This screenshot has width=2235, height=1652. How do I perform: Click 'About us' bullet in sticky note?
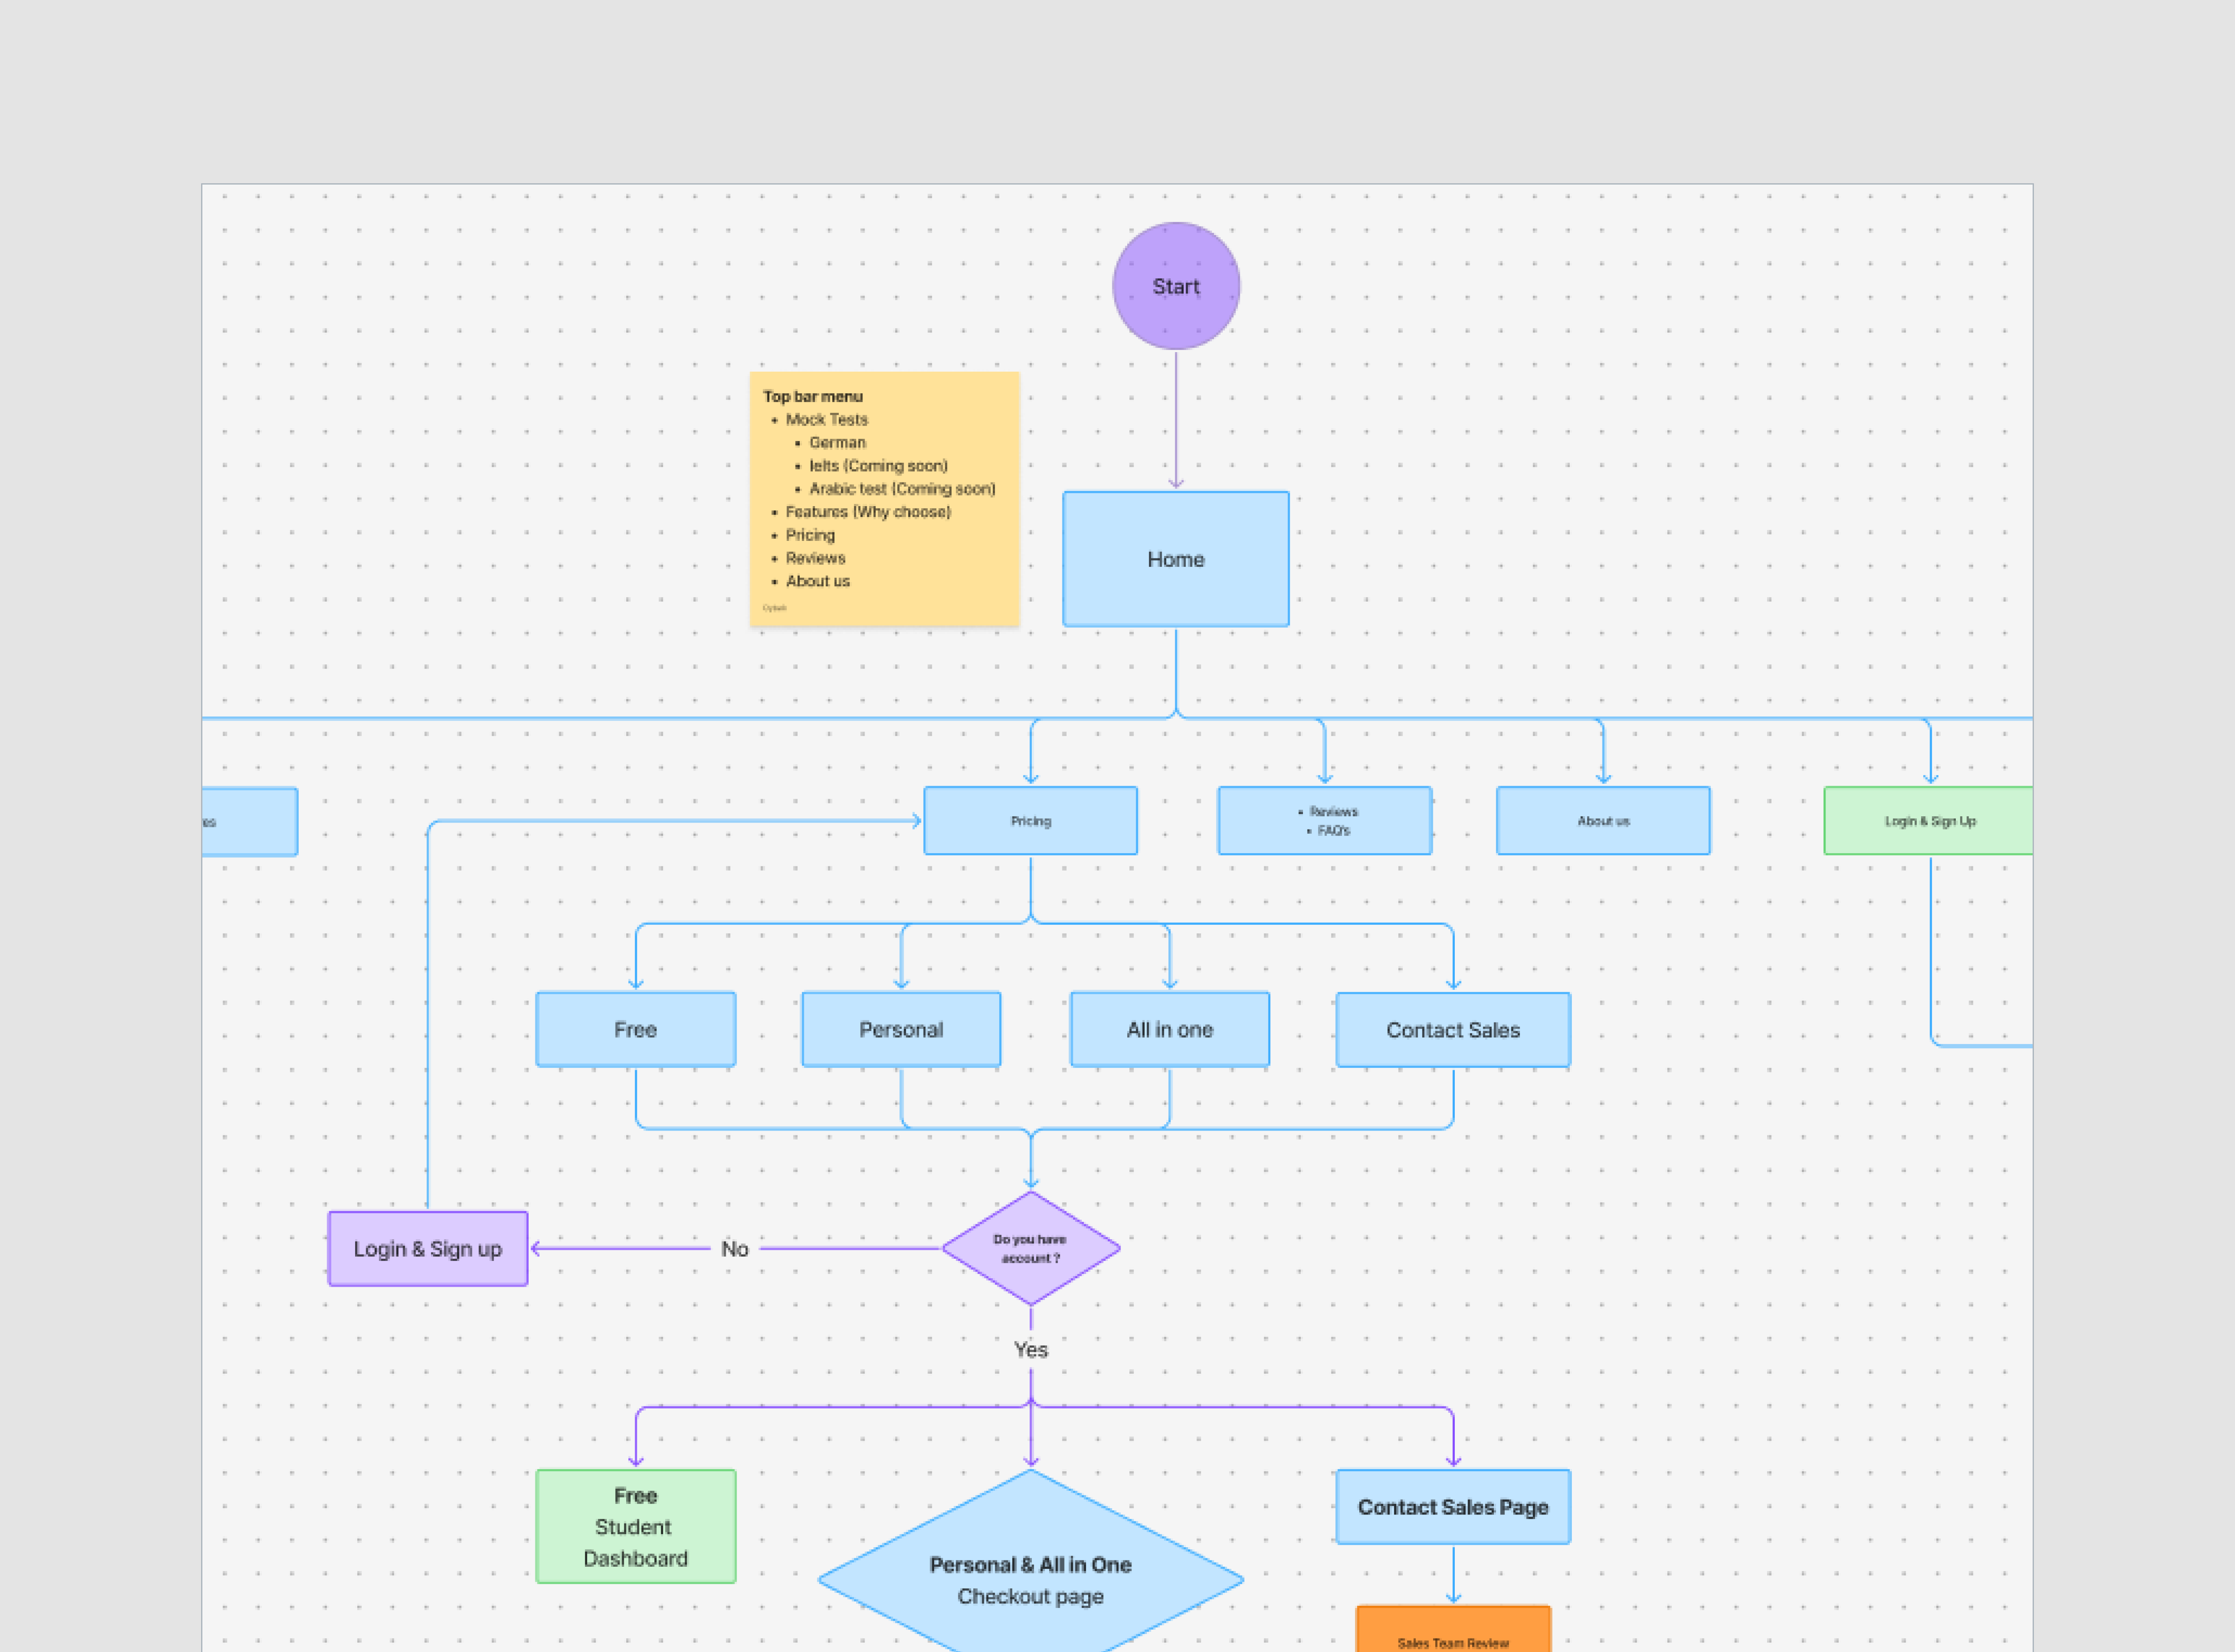[817, 581]
